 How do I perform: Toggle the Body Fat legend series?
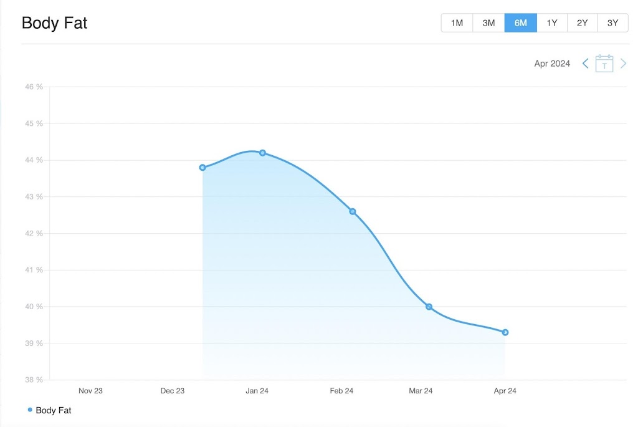pos(53,410)
